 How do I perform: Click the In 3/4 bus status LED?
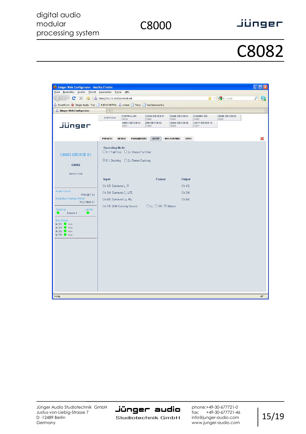(x=65, y=227)
